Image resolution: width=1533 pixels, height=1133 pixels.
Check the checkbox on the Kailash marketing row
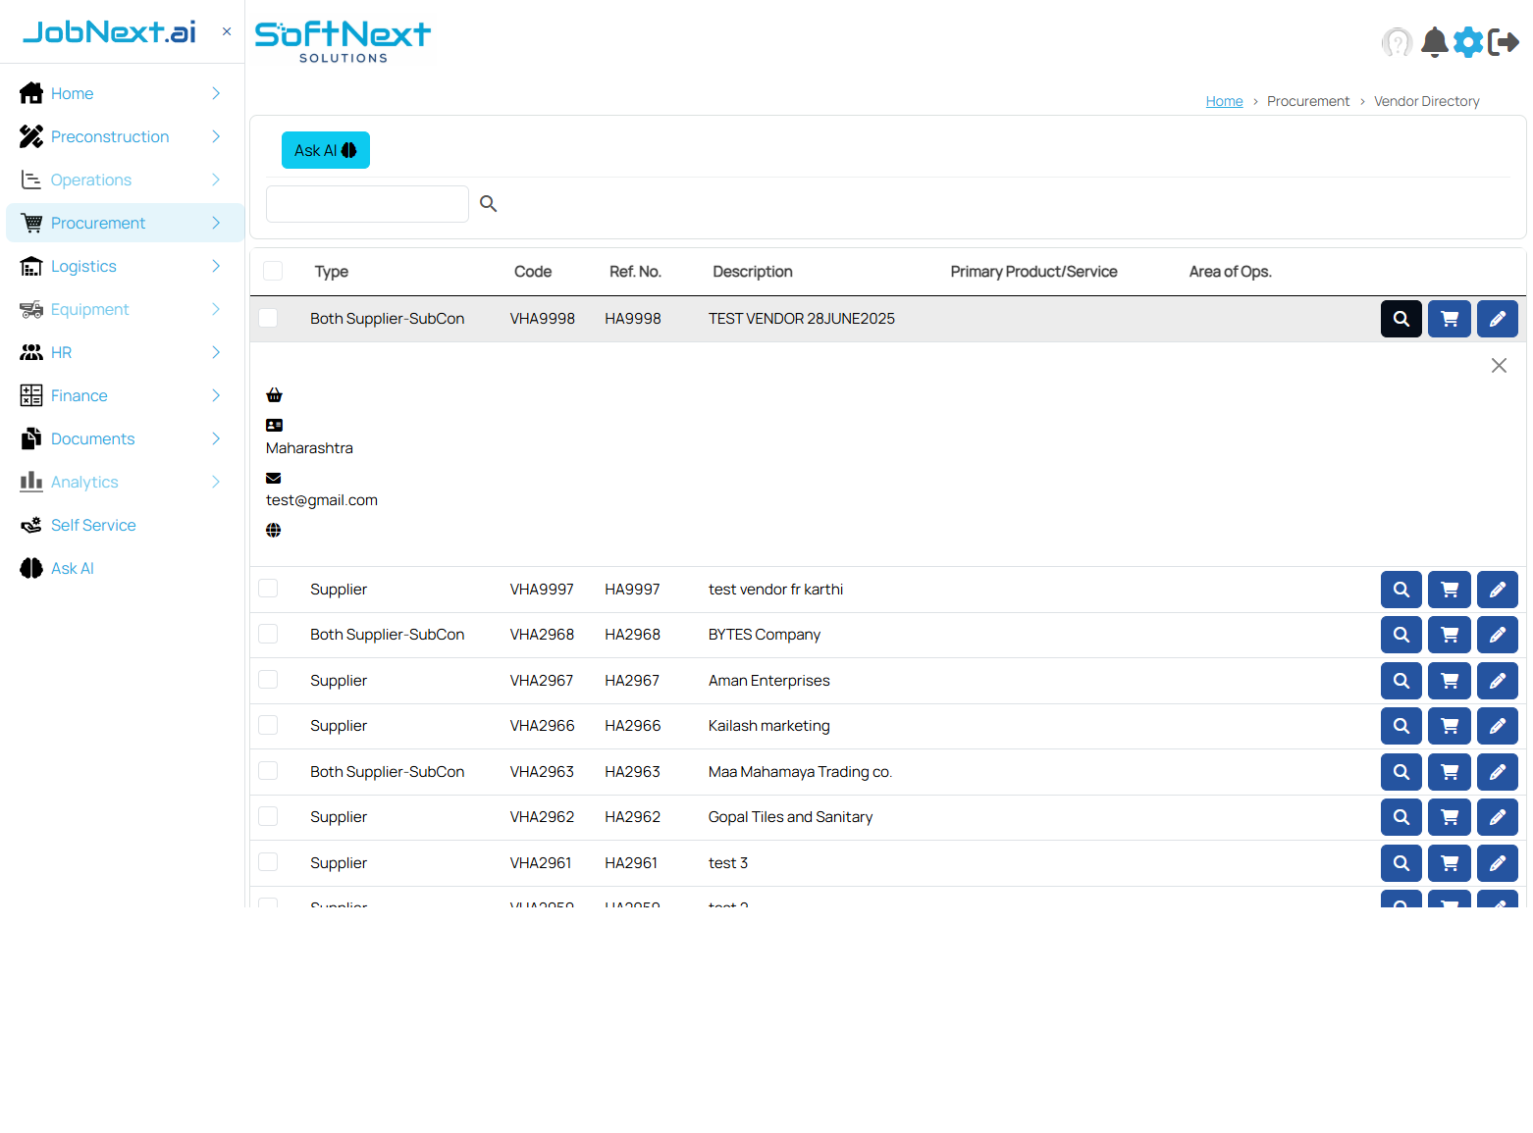[268, 725]
